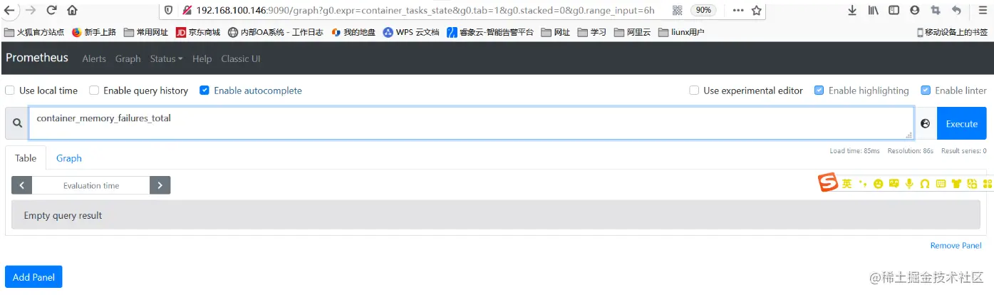Click Add Panel button
The height and width of the screenshot is (295, 994).
pos(33,276)
